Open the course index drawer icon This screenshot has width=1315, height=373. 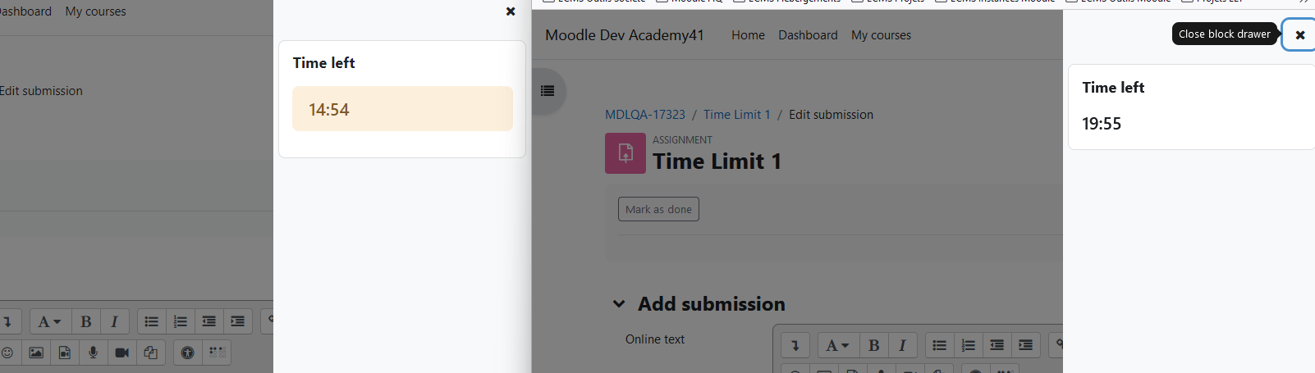pos(548,91)
